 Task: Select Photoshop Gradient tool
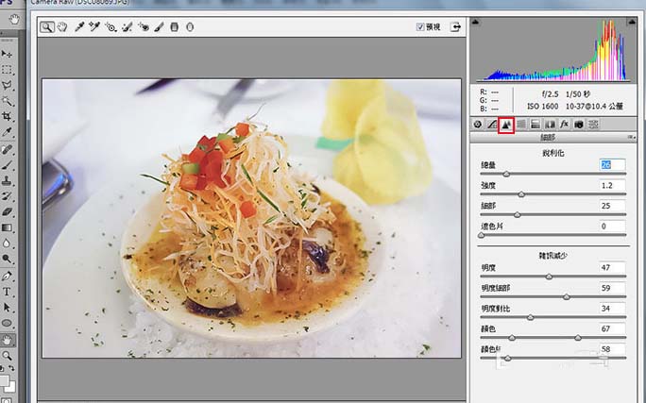7,227
